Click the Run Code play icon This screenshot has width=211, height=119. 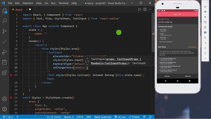click(139, 10)
